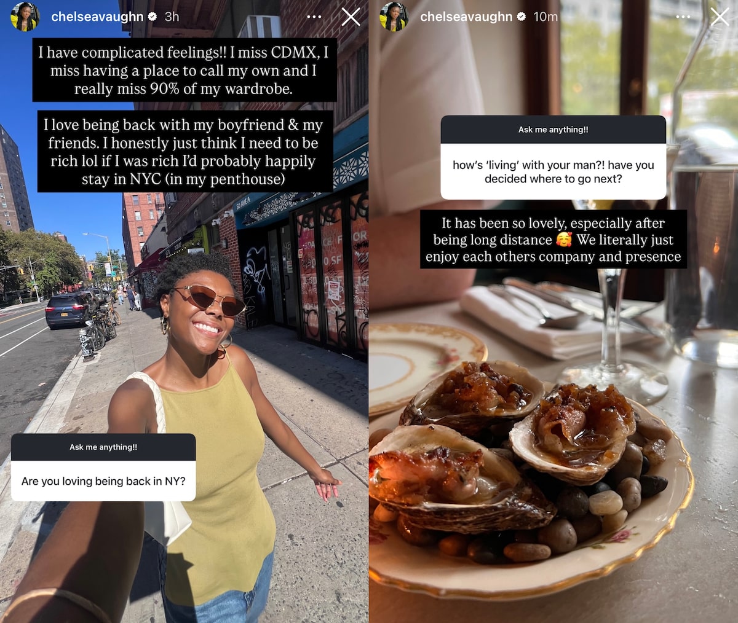This screenshot has height=623, width=738.
Task: Open the left story's three-dot options menu
Action: 314,17
